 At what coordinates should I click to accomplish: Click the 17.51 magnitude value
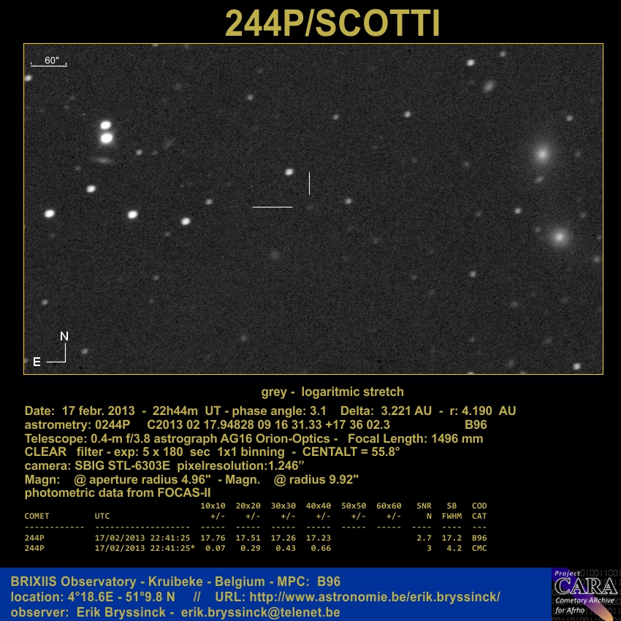248,538
